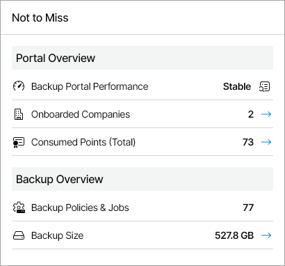Click the Onboarded Companies building icon
Screen dimensions: 285x266
point(19,114)
